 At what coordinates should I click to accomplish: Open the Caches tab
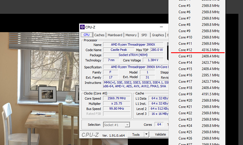tap(99, 35)
